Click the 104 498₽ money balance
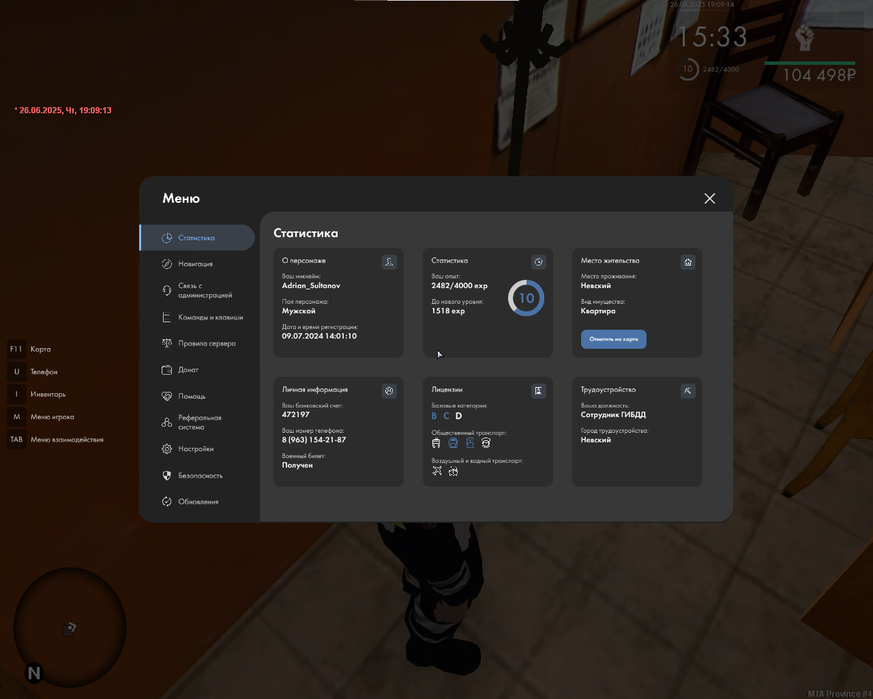The image size is (873, 699). click(818, 75)
